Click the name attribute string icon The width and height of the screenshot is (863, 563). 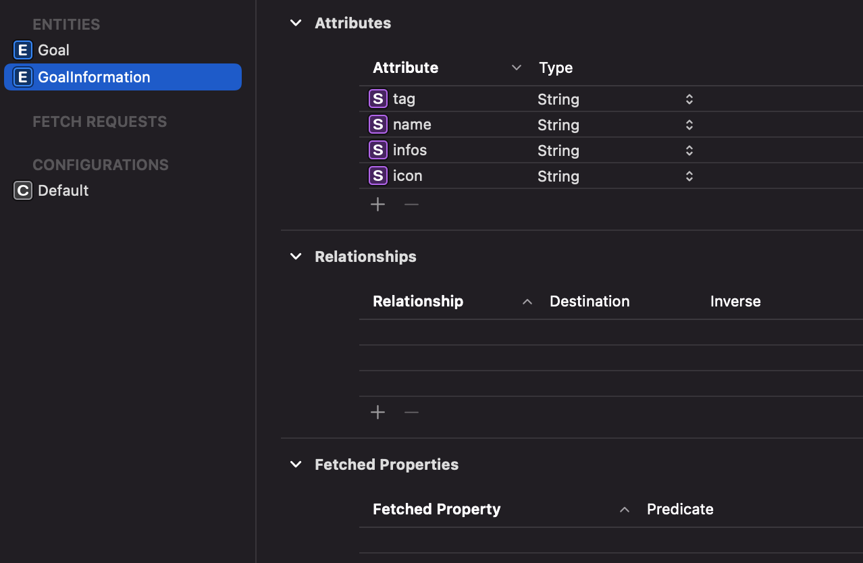(378, 124)
